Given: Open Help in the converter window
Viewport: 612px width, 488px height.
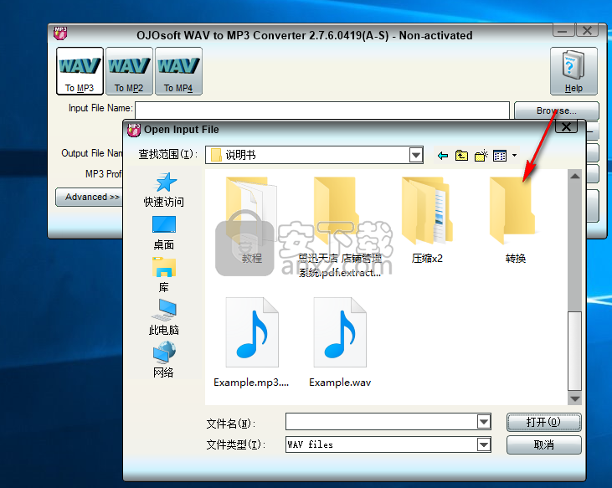Looking at the screenshot, I should 573,71.
